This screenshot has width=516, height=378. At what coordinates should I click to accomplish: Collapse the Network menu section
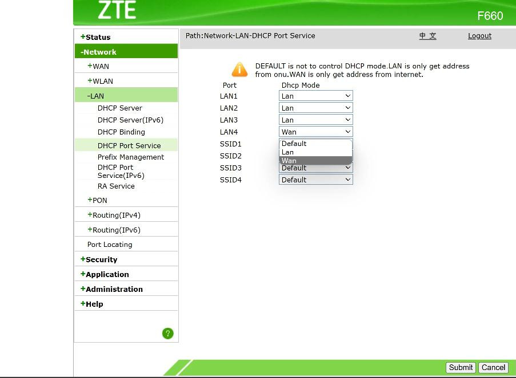(x=126, y=51)
